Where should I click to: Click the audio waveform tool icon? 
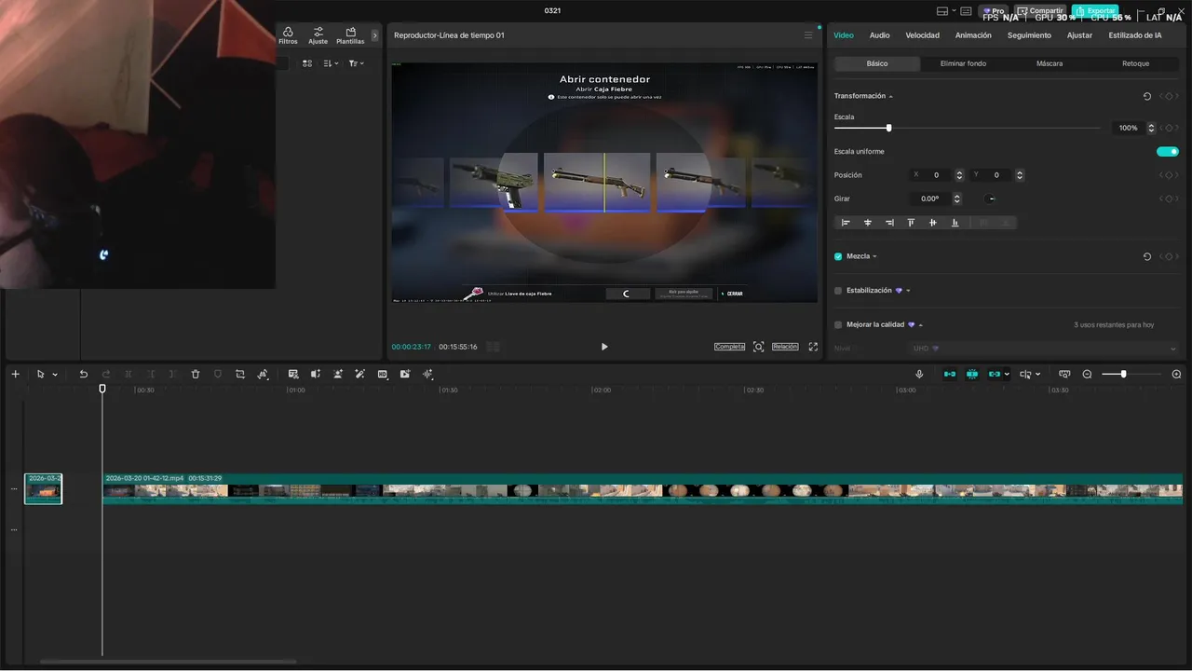coord(427,374)
